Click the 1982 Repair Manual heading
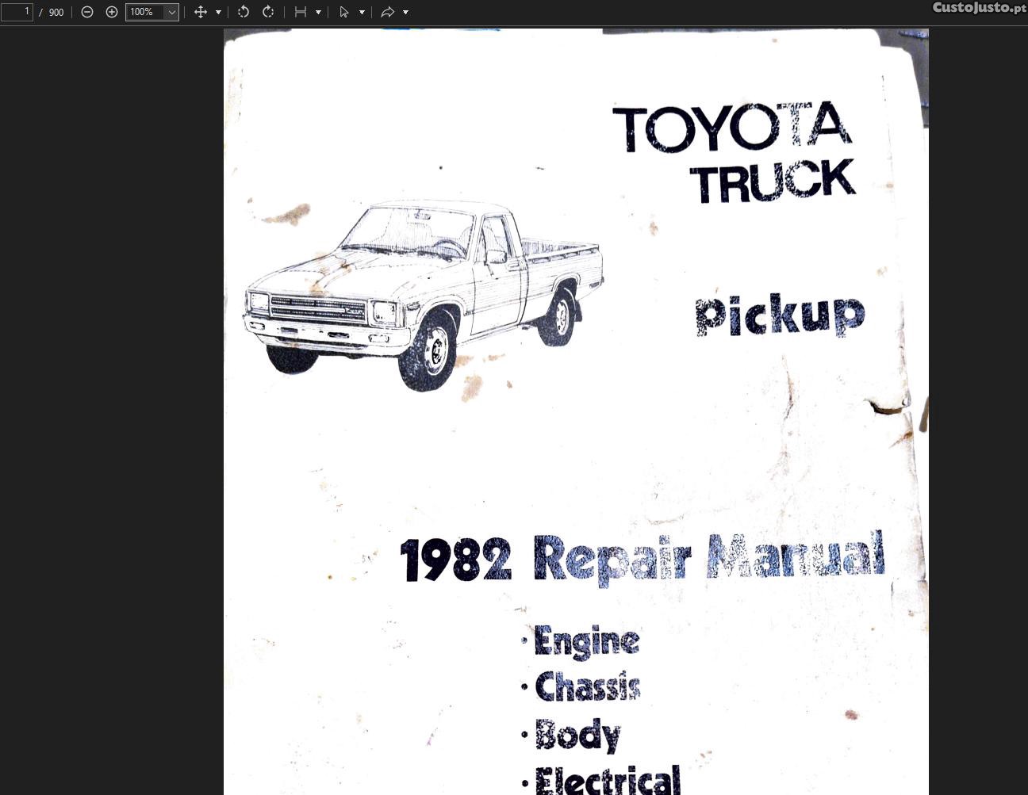Image resolution: width=1028 pixels, height=795 pixels. tap(641, 558)
